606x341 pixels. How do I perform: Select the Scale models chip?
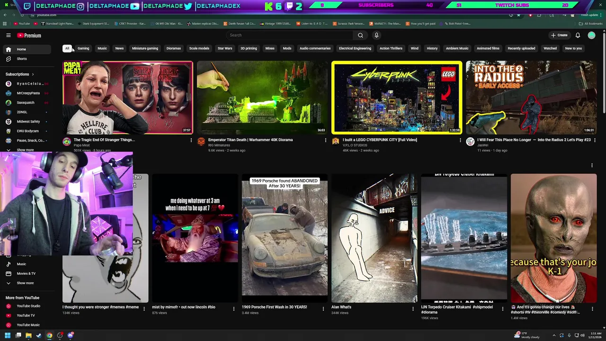pos(199,48)
